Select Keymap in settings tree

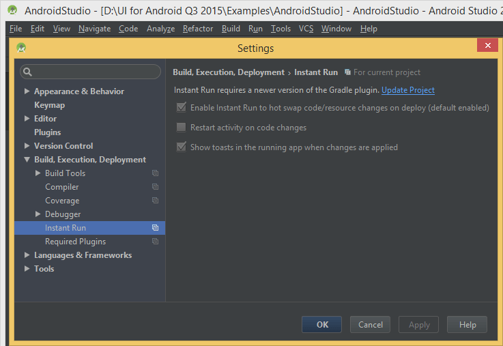pos(49,105)
